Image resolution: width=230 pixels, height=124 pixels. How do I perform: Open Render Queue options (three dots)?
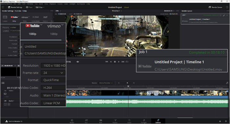pos(228,11)
